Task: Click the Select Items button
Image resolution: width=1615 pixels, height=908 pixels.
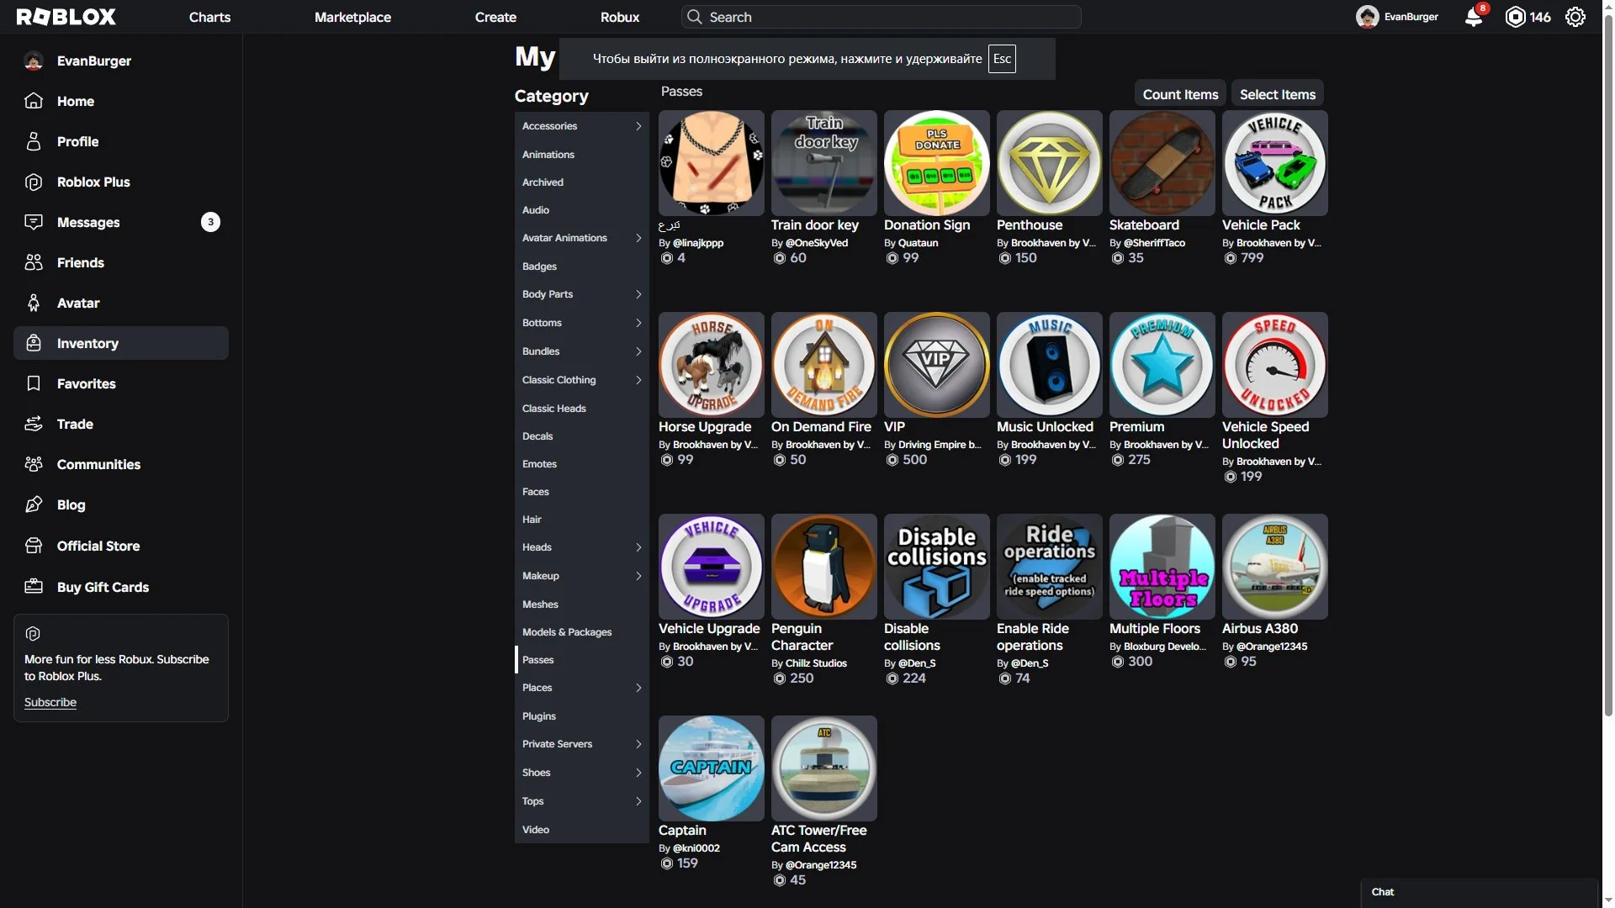Action: (1277, 94)
